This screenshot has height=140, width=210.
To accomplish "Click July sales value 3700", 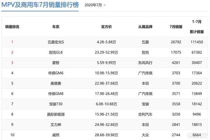I will pos(176,83).
